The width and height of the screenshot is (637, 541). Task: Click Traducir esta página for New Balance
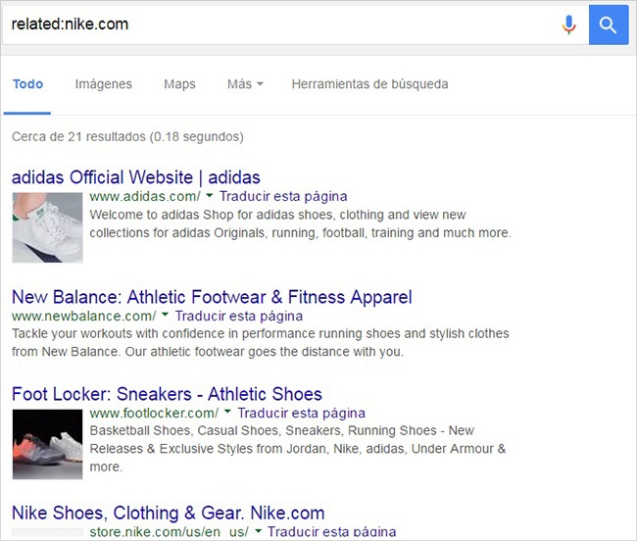tap(239, 316)
